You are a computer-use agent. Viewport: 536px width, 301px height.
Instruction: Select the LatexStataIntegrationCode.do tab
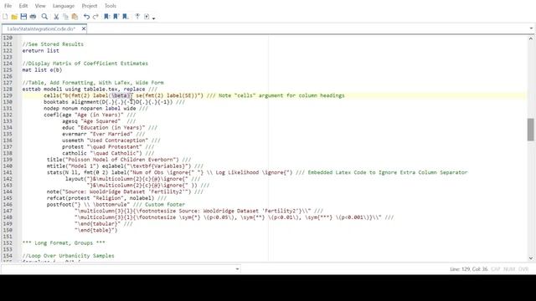coord(41,29)
